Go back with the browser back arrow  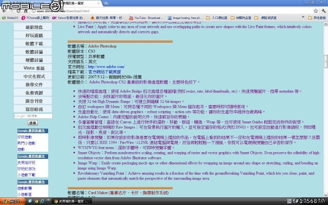5,11
